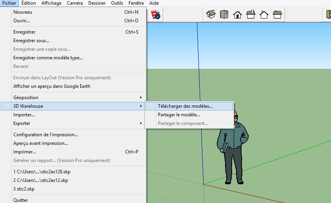Select Enregistrer sous... entry
Screen dimensions: 331x203
pos(73,41)
